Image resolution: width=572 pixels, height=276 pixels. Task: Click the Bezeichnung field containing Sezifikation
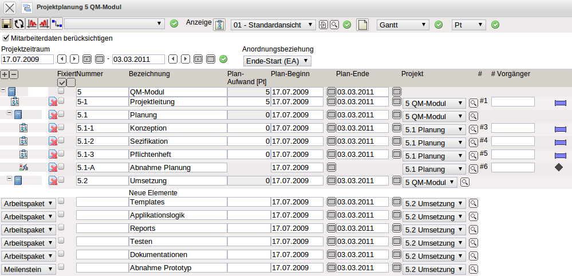177,141
